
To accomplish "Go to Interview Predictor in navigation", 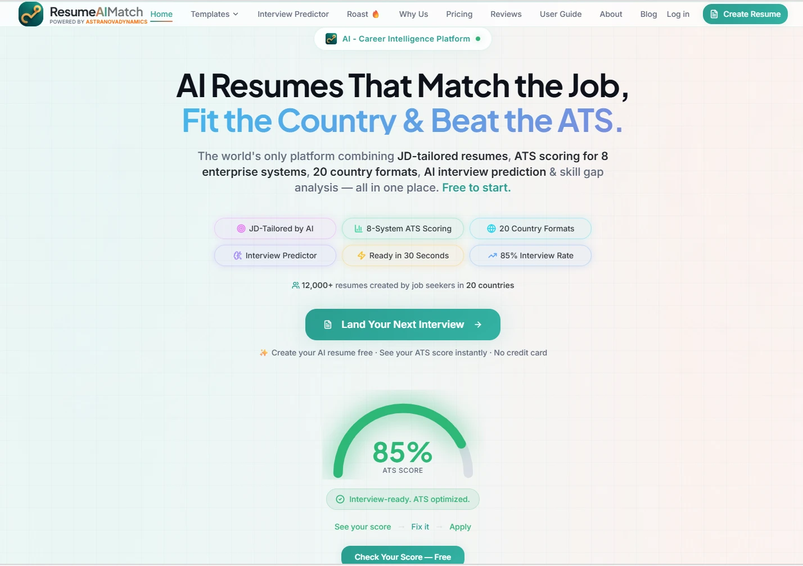I will (293, 14).
